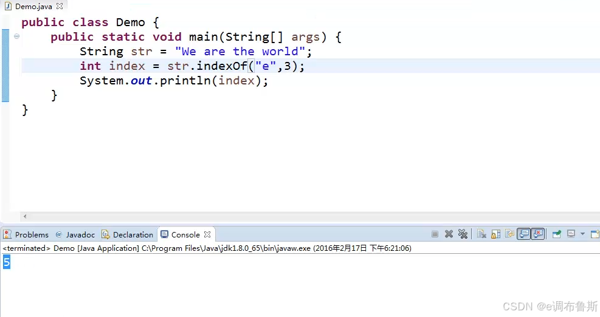Toggle Word Wrap in Console toolbar
The width and height of the screenshot is (600, 317).
point(509,234)
